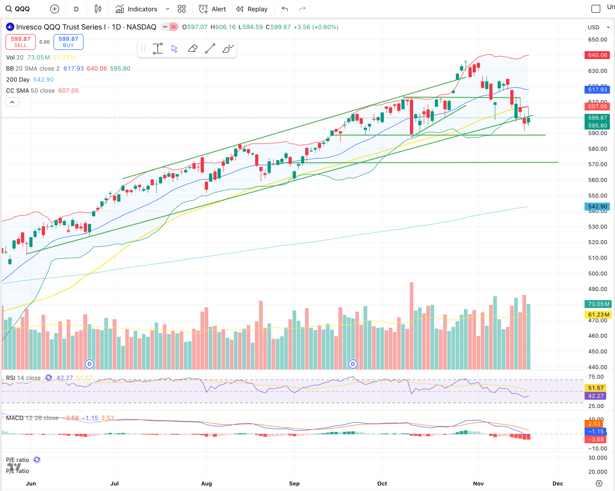Open the D interval menu
Screen dimensions: 615x491
[x=76, y=9]
